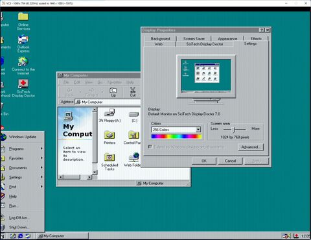Image resolution: width=311 pixels, height=240 pixels.
Task: Open the Edit menu in My Computer
Action: coord(77,82)
